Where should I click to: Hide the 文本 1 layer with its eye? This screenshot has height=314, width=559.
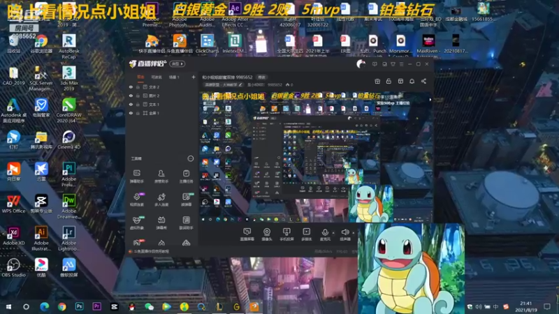(131, 104)
